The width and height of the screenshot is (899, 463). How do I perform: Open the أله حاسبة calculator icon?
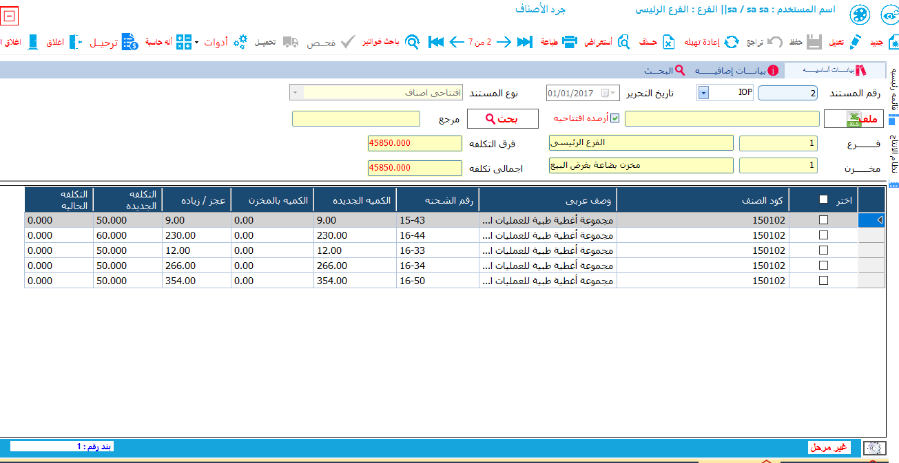coord(183,43)
